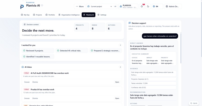Open the More menu
Viewport: 202px width, 106px height.
pyautogui.click(x=80, y=6)
